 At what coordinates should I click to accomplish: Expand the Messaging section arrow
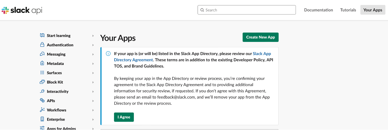tap(93, 54)
